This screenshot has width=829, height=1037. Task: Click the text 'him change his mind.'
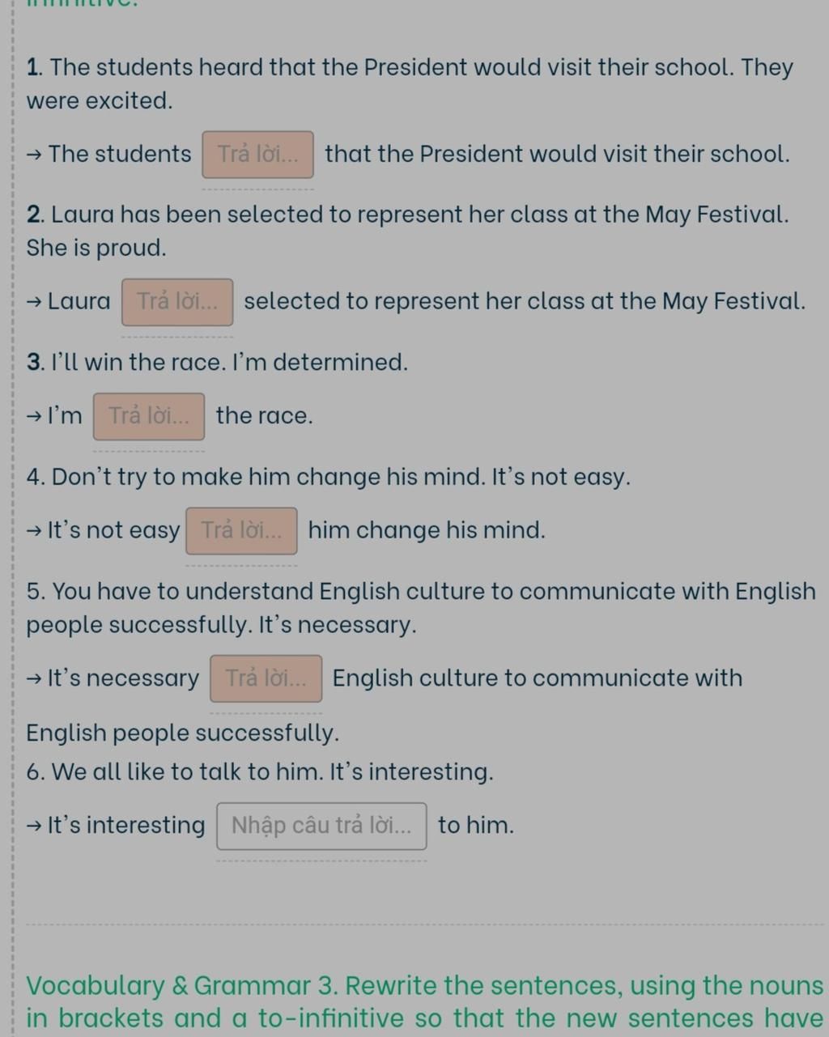point(427,530)
